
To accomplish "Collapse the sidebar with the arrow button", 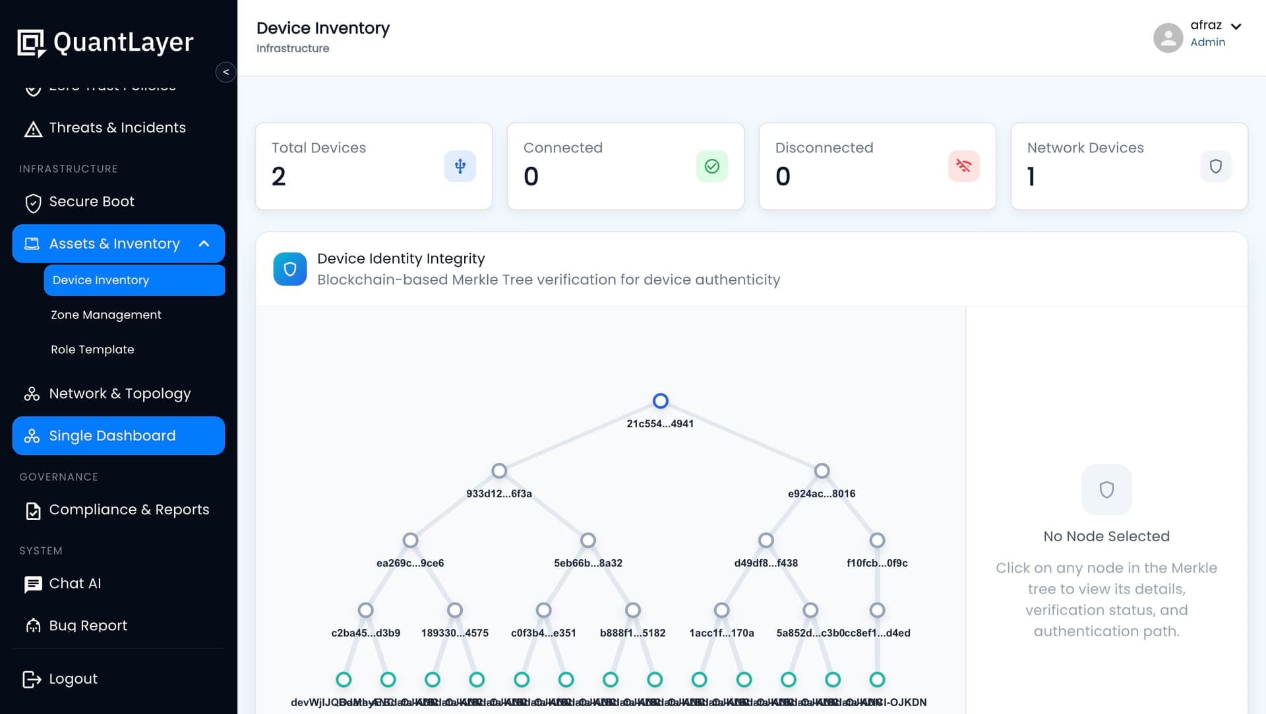I will tap(226, 72).
